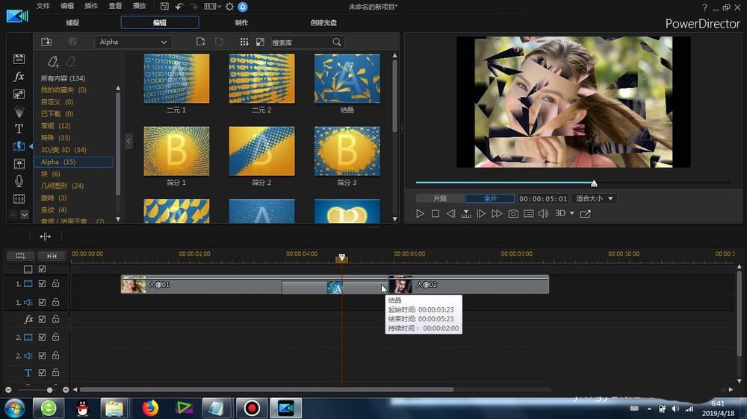Open the Voice-Over microphone room
This screenshot has height=419, width=747.
point(19,181)
